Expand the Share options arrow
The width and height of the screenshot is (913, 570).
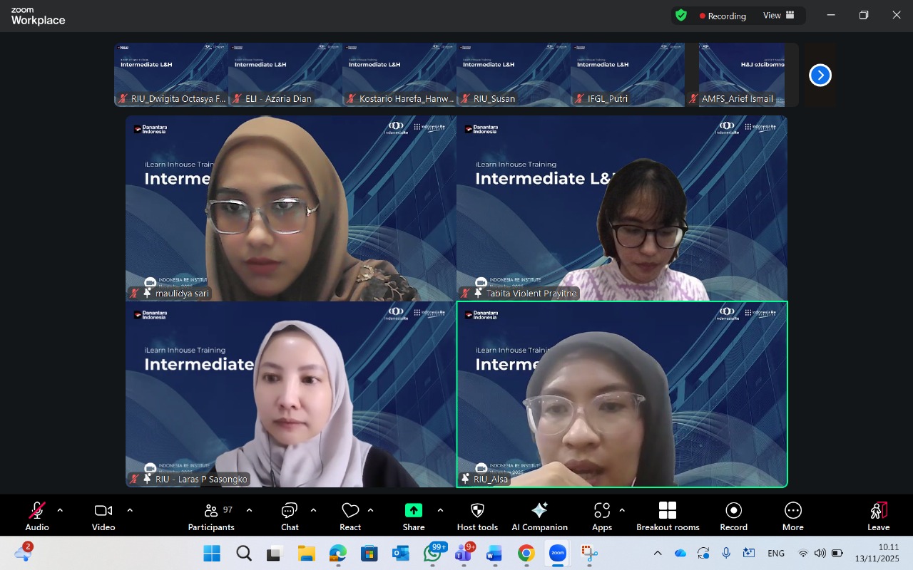440,510
